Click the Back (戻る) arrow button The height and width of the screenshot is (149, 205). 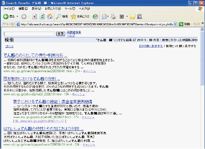[x=6, y=17]
